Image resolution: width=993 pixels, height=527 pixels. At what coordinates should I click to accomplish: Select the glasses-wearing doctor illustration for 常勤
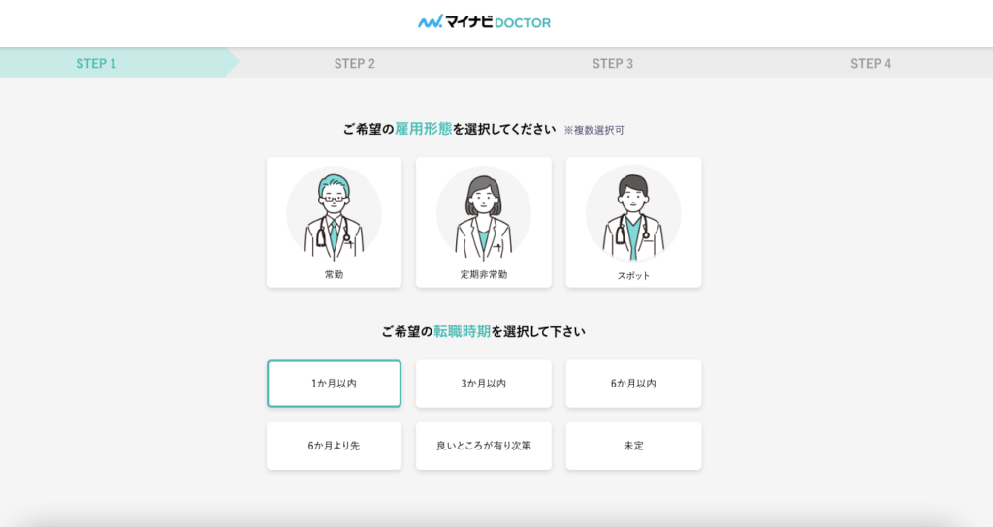coord(334,214)
